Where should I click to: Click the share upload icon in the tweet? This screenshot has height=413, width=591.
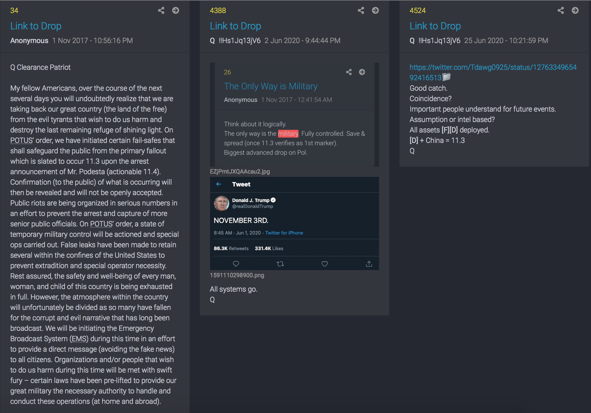tap(369, 264)
